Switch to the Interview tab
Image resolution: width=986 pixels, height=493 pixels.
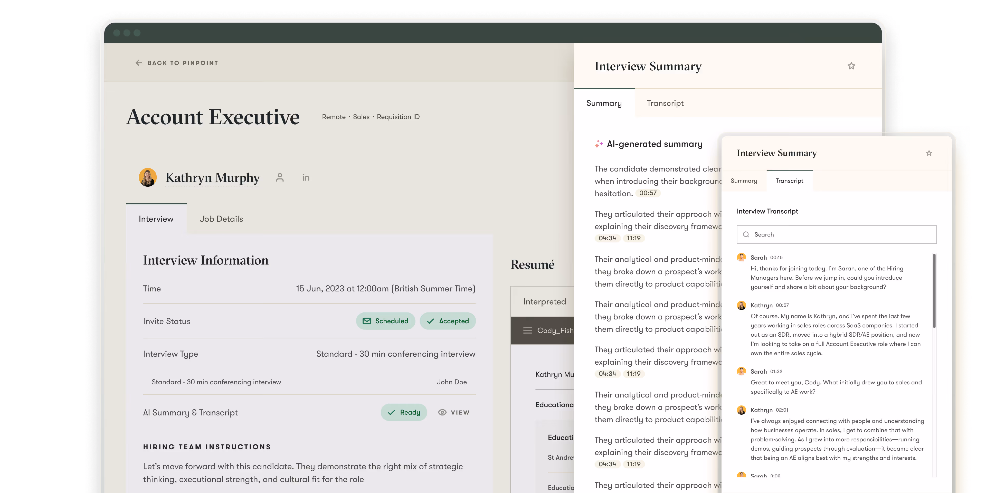(156, 219)
